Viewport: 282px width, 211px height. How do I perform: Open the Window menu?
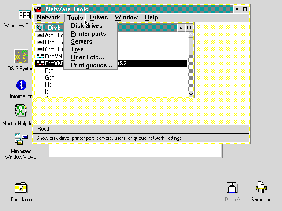[x=126, y=18]
